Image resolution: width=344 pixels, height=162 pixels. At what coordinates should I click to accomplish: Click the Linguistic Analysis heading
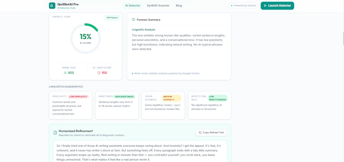coord(144,30)
